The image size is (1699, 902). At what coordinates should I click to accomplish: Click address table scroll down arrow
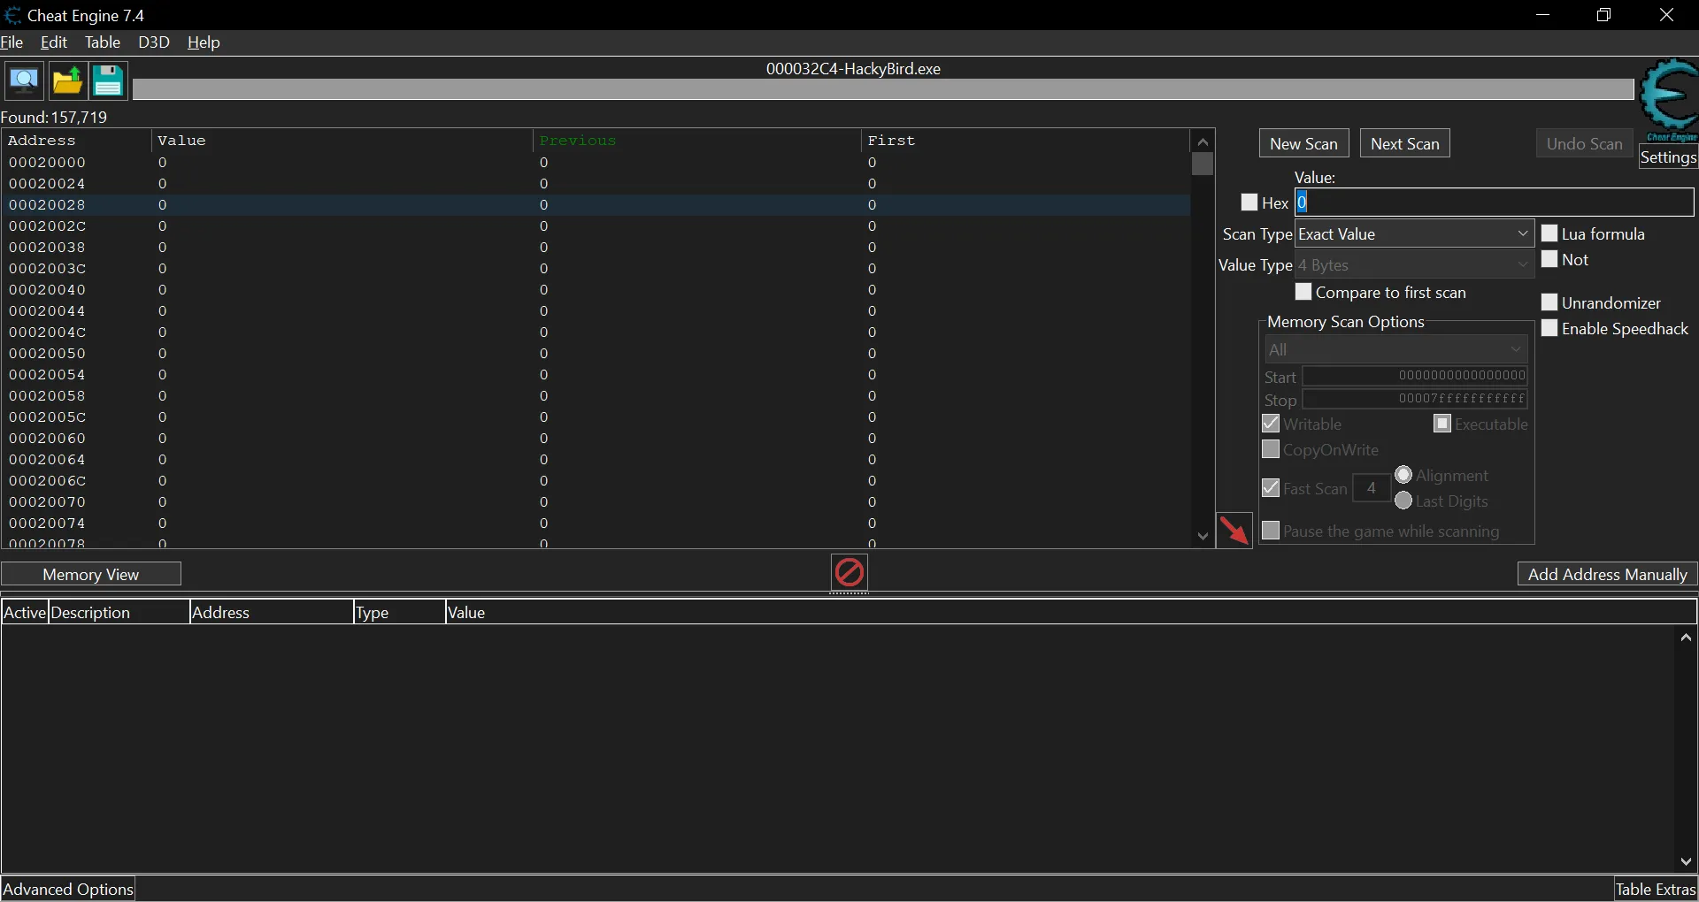1686,861
